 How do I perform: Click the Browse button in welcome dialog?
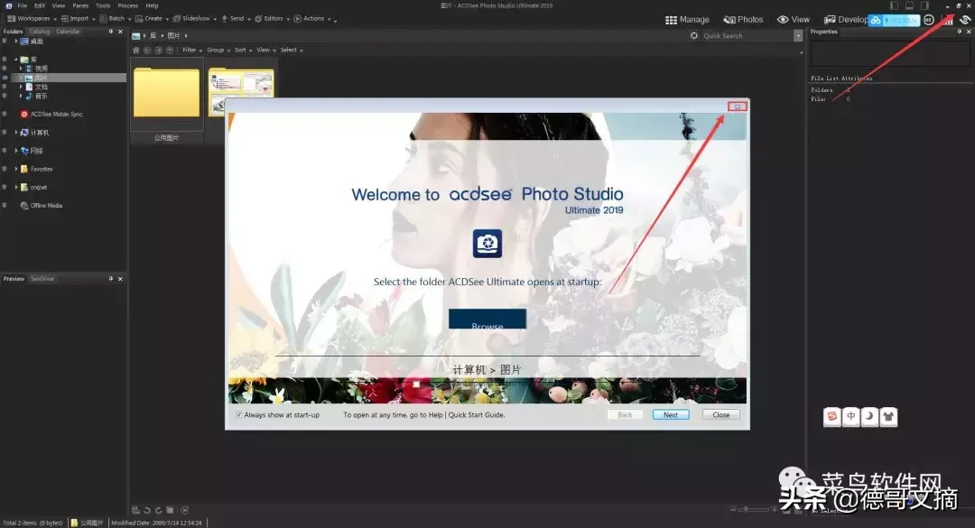tap(487, 319)
